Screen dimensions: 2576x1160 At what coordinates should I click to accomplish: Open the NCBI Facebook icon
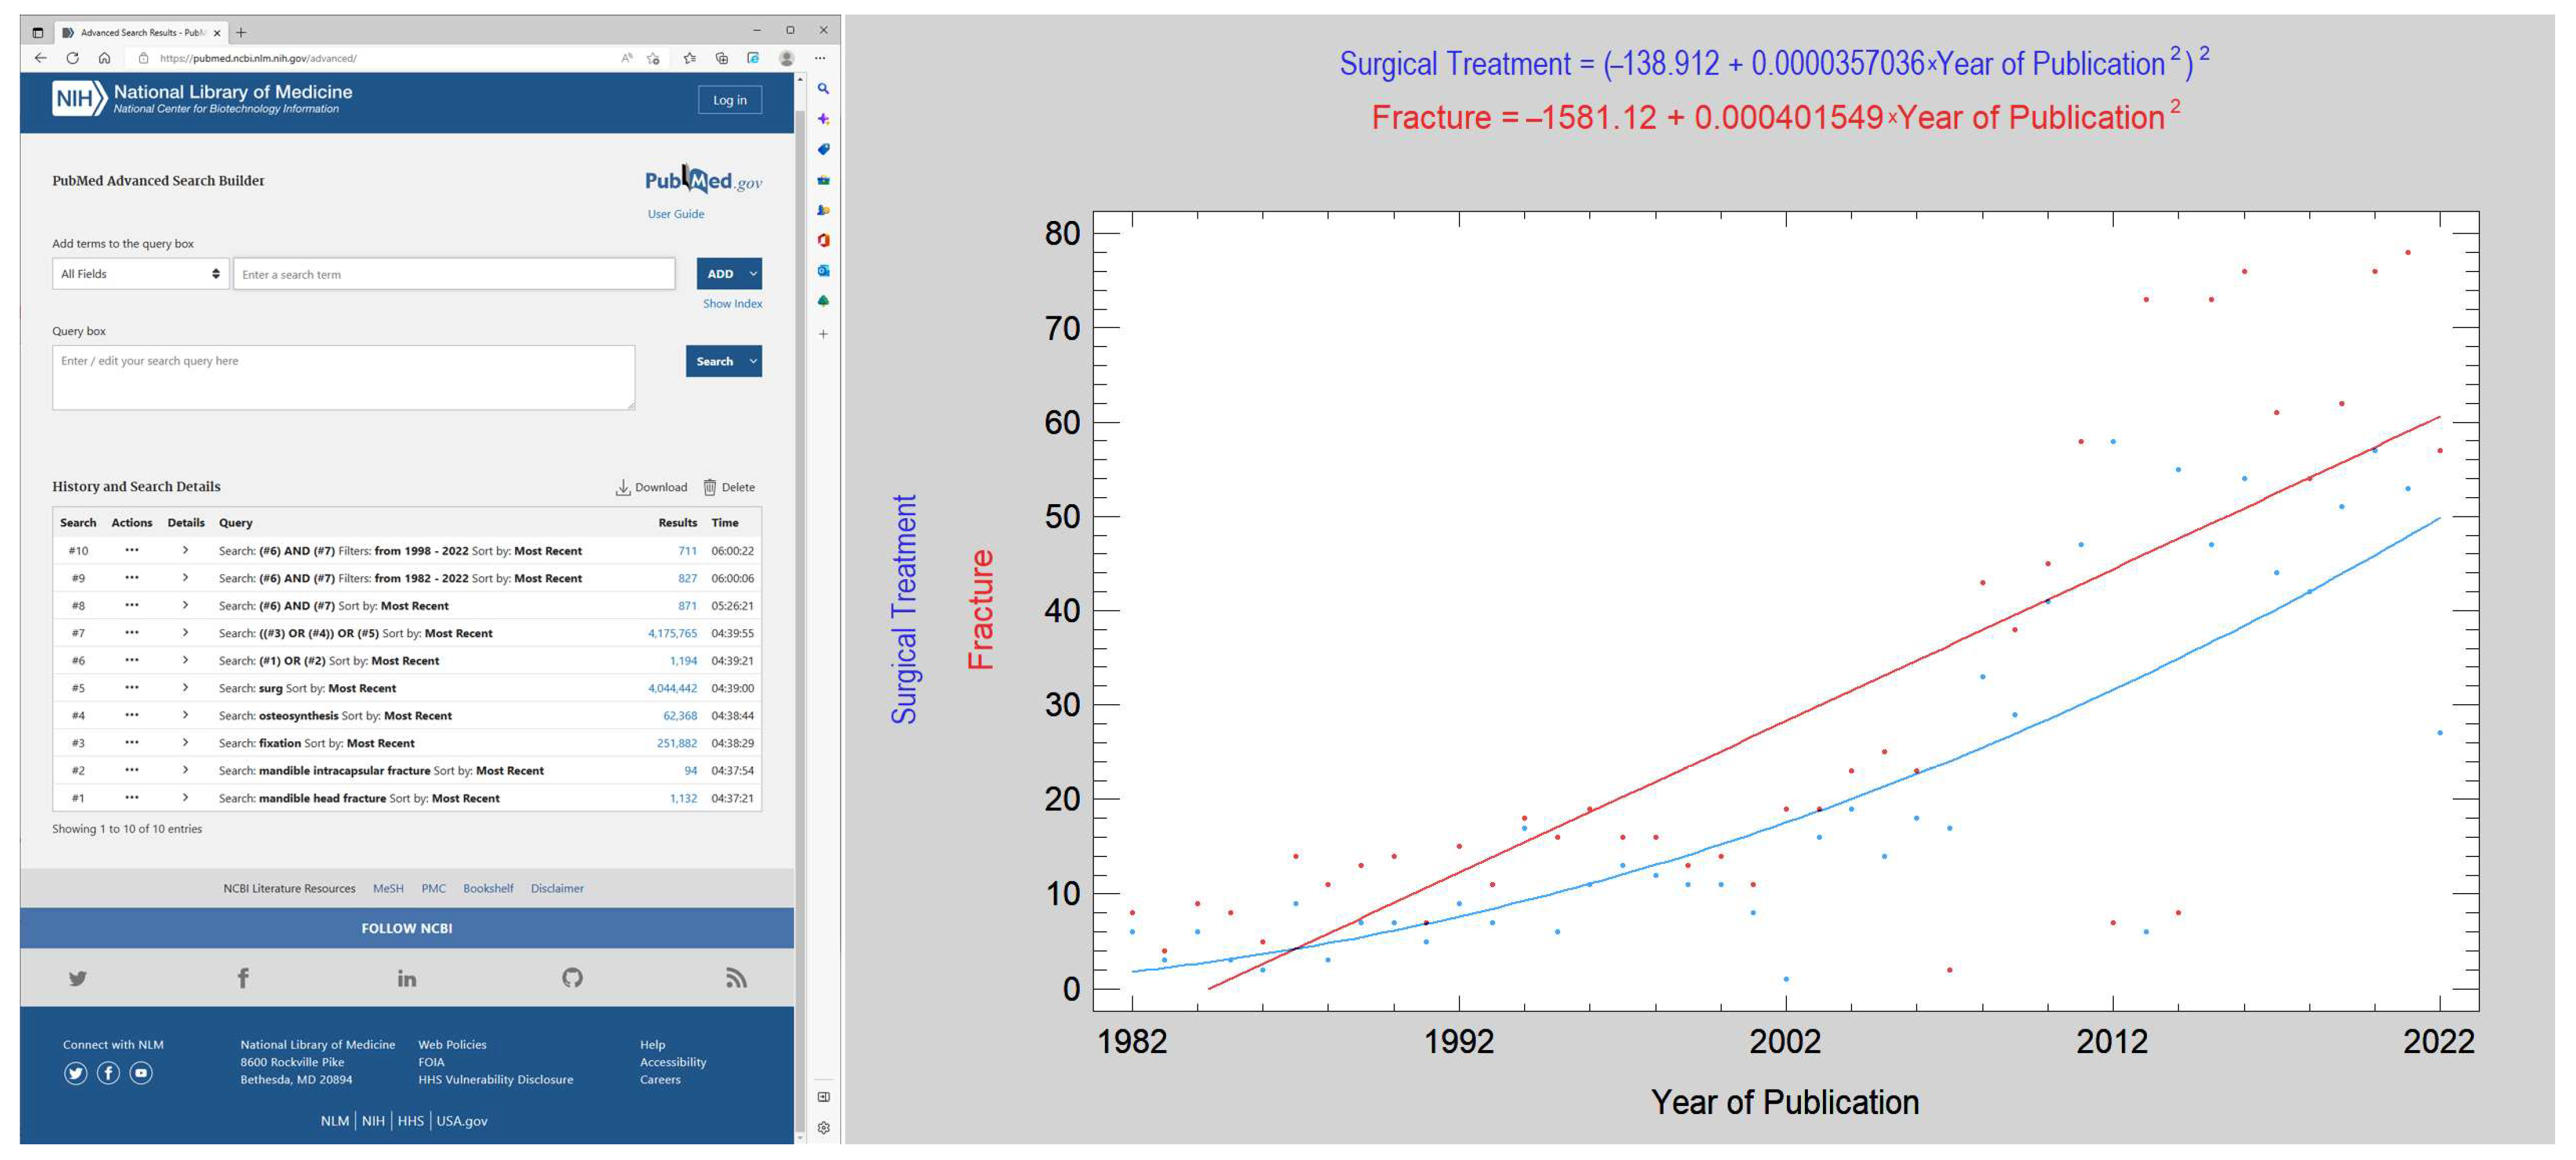[242, 978]
